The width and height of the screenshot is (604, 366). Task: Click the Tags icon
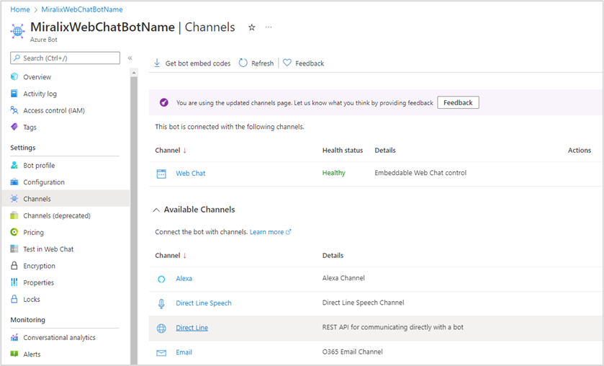click(x=14, y=127)
